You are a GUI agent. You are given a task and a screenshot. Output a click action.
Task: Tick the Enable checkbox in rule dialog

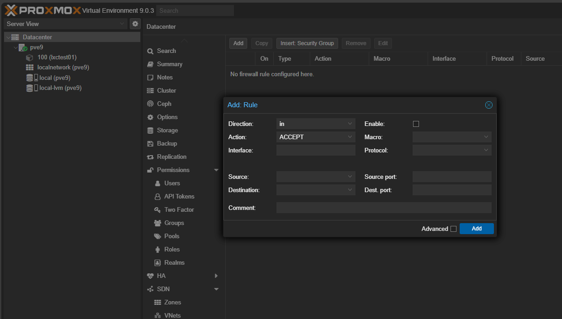pos(416,124)
